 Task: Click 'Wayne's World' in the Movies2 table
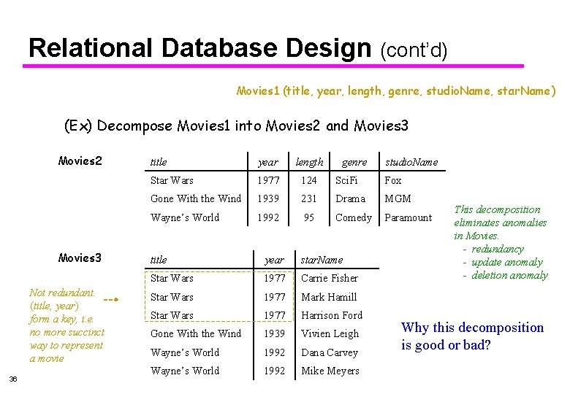pyautogui.click(x=185, y=217)
